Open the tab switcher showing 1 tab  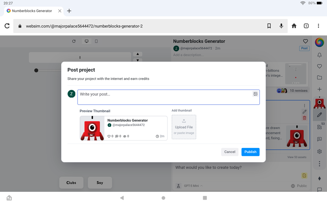pyautogui.click(x=306, y=26)
